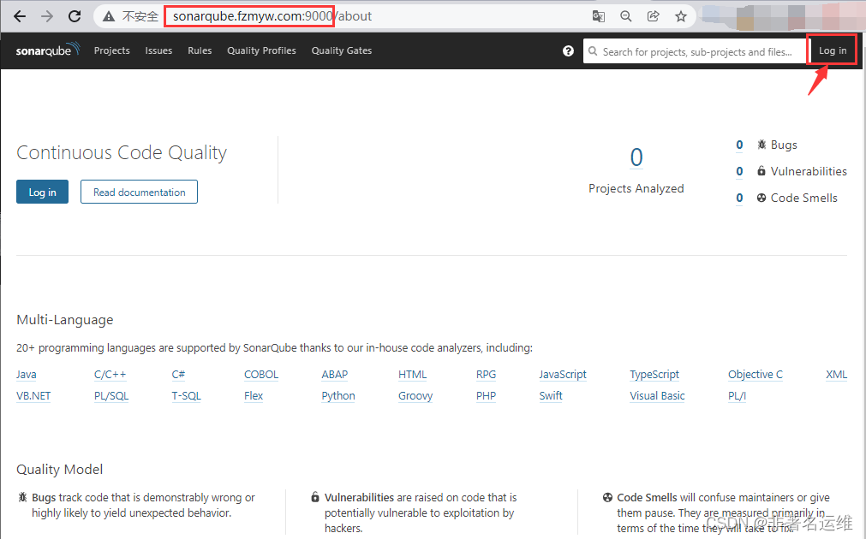
Task: Open the C# language link
Action: click(x=178, y=374)
